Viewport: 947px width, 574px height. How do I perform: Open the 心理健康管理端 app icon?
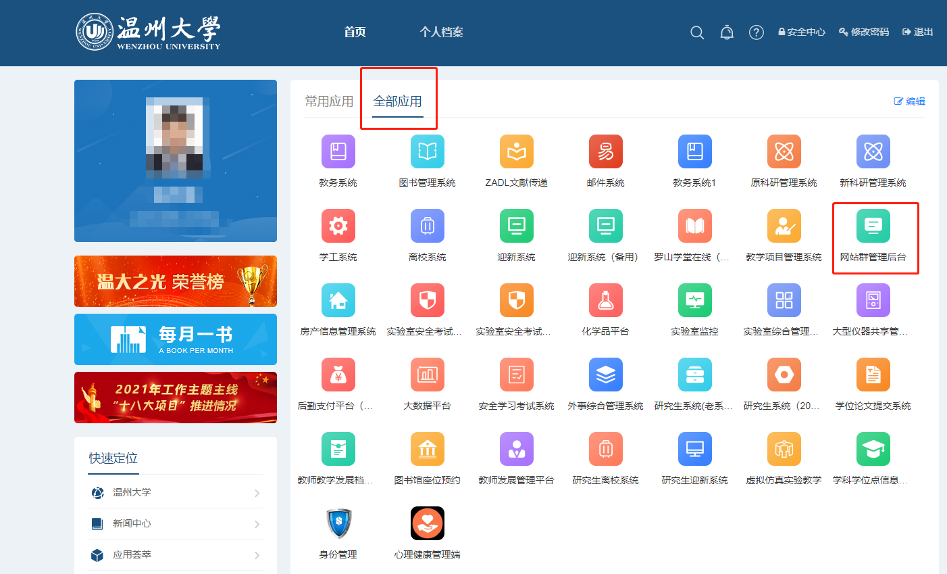[427, 523]
